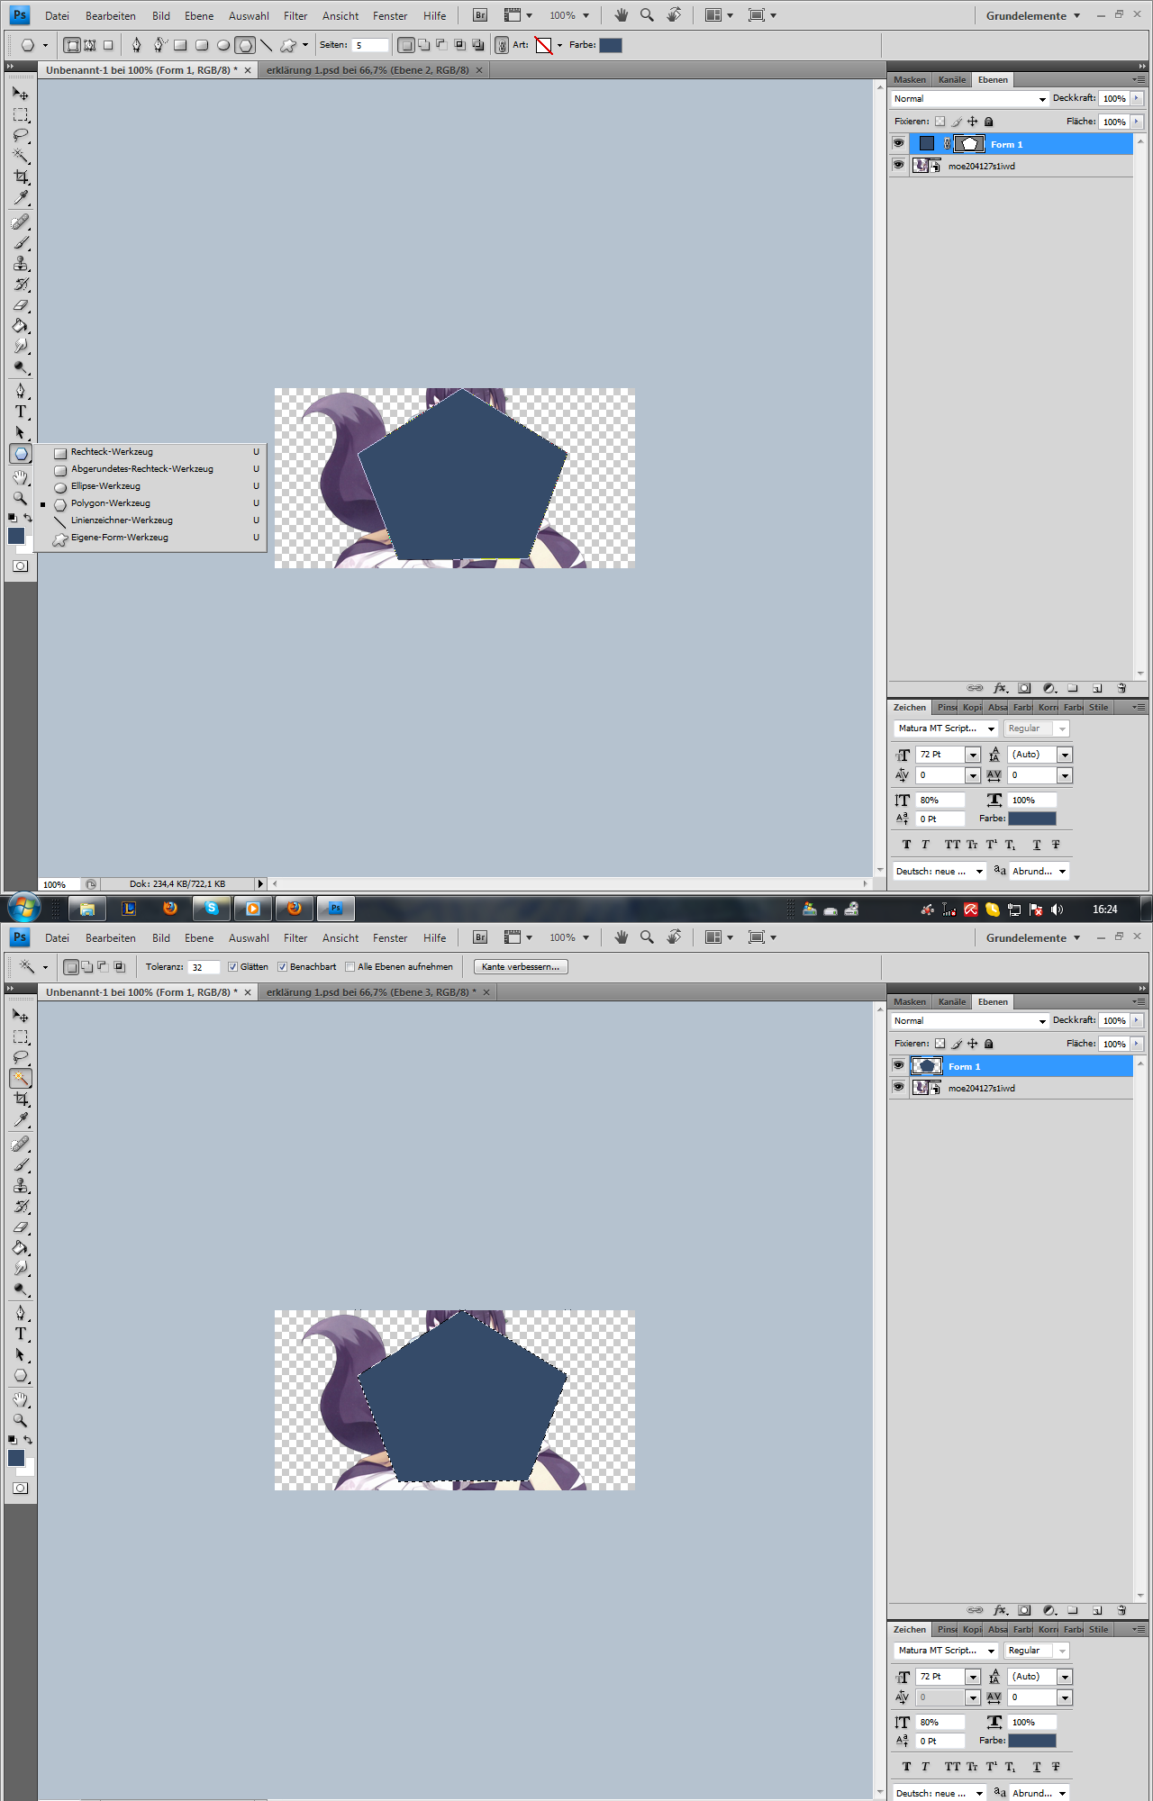Switch to Masken tab in lower panel
This screenshot has width=1153, height=1801.
[x=909, y=1001]
